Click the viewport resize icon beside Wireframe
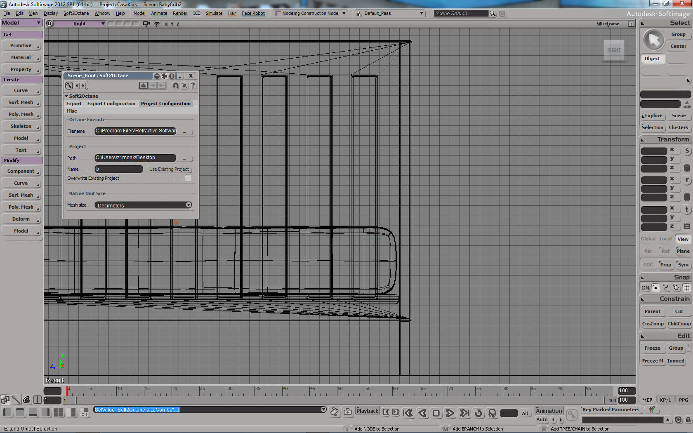Viewport: 693px width, 433px height. point(631,24)
